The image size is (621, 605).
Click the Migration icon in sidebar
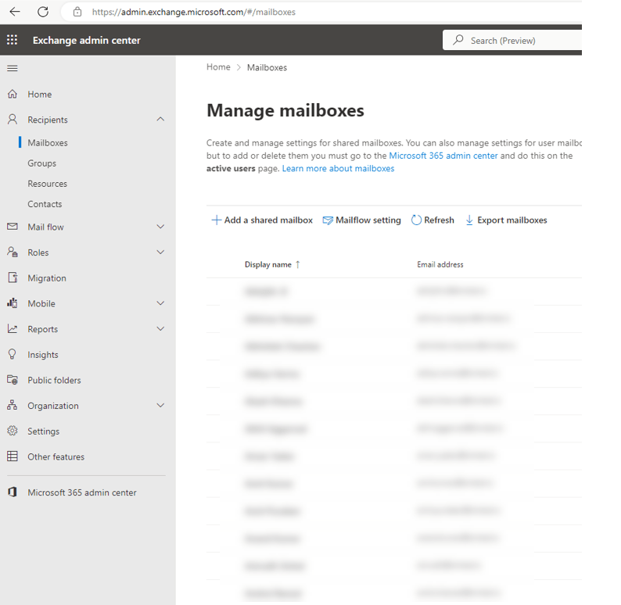click(x=12, y=278)
